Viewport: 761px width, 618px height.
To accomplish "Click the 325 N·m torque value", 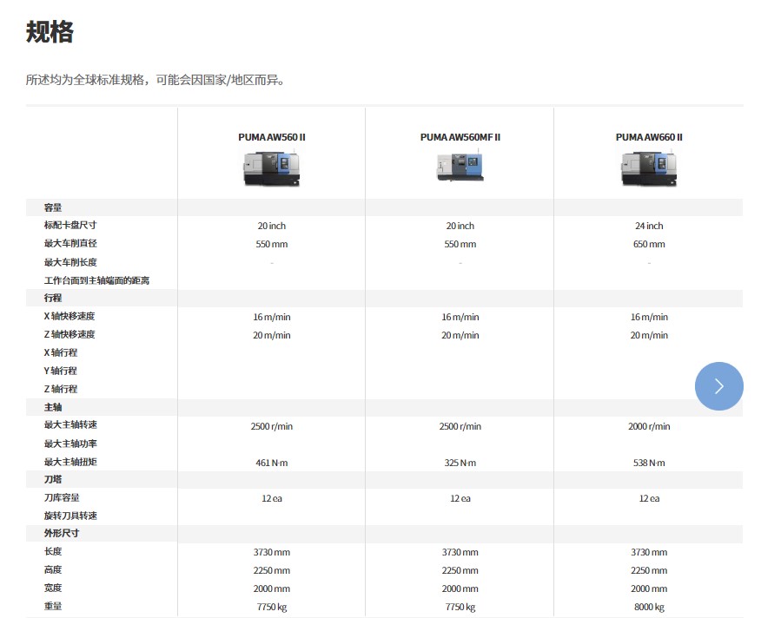I will 460,463.
